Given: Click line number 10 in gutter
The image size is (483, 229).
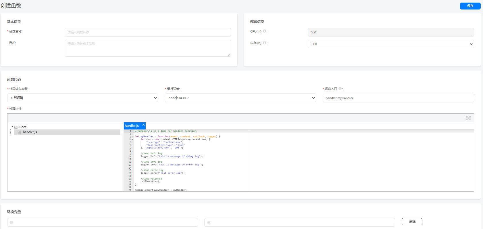Looking at the screenshot, I should 130,157.
